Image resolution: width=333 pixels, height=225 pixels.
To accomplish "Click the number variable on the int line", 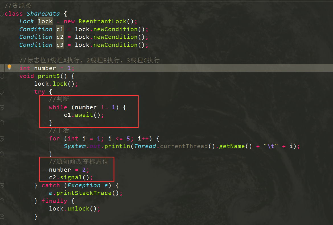I will coord(45,68).
